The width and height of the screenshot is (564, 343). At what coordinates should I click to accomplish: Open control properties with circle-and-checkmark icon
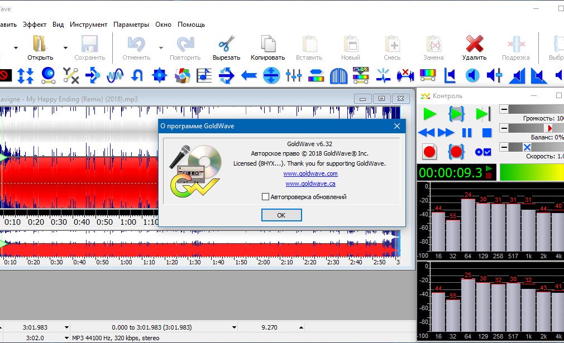coord(482,152)
